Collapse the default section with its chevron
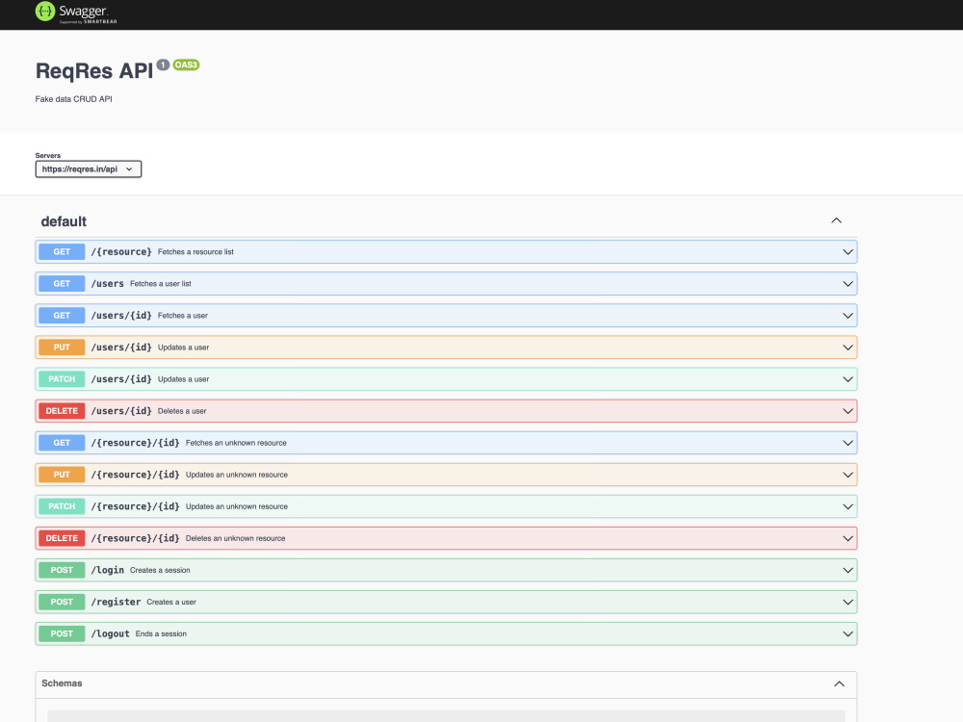 pyautogui.click(x=837, y=220)
